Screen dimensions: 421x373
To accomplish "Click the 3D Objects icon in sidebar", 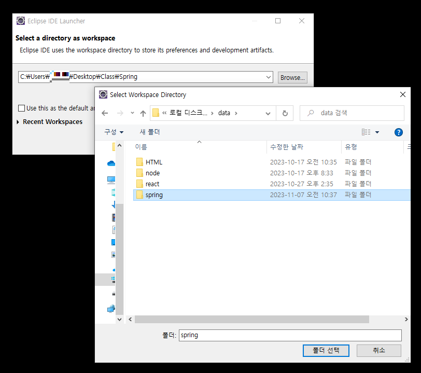I will coord(114,192).
